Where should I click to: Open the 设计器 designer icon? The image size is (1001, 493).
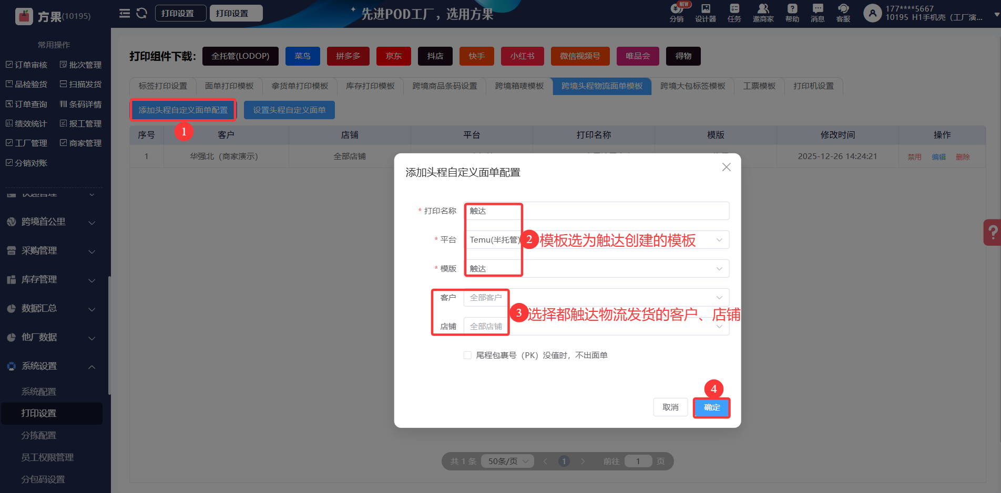[706, 13]
